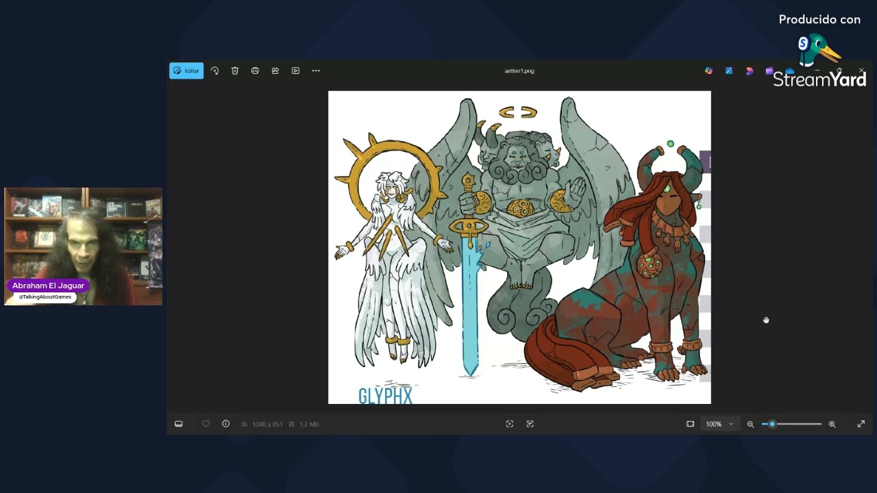
Task: Click the Editar button
Action: tap(186, 71)
